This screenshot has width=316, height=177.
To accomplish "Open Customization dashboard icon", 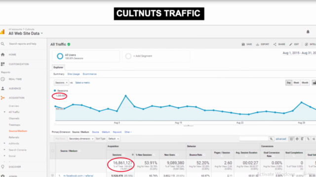I will (2, 64).
